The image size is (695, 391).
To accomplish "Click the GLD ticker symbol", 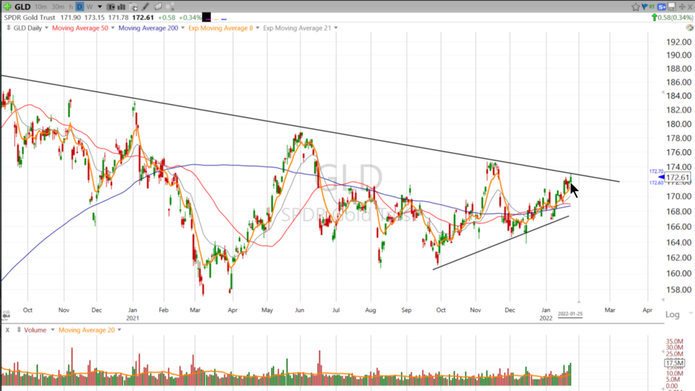I will 22,7.
